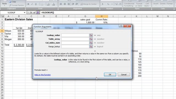This screenshot has height=99, width=176.
Task: Click the Select All corner of grid
Action: (2, 16)
